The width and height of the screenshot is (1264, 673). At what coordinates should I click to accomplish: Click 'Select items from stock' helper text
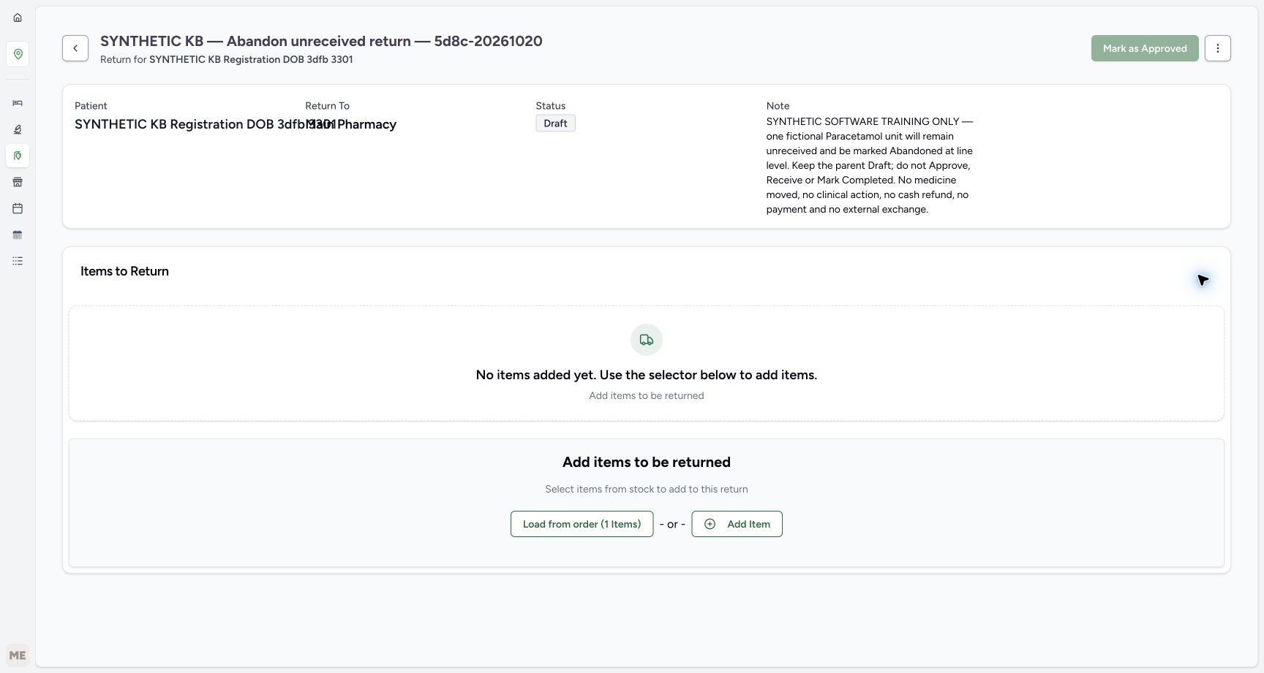(x=647, y=489)
